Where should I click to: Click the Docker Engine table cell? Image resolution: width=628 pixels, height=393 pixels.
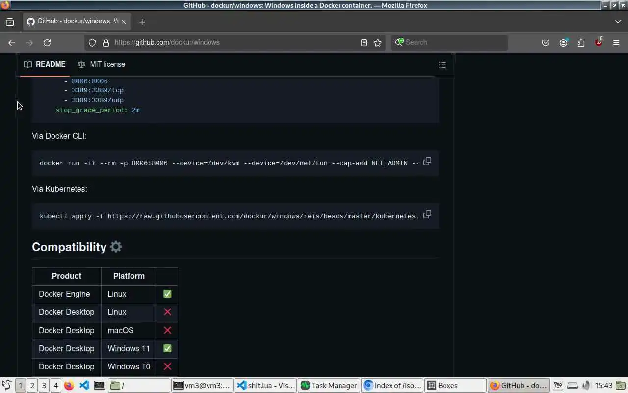[x=67, y=294]
